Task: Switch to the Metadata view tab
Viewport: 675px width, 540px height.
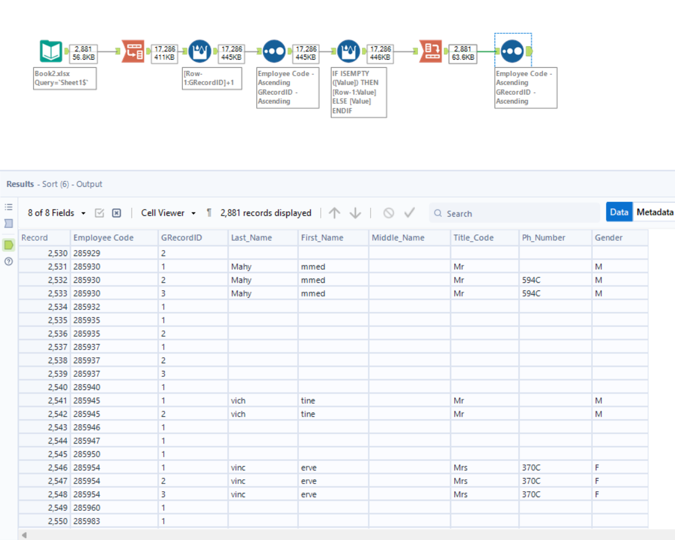Action: [x=655, y=212]
